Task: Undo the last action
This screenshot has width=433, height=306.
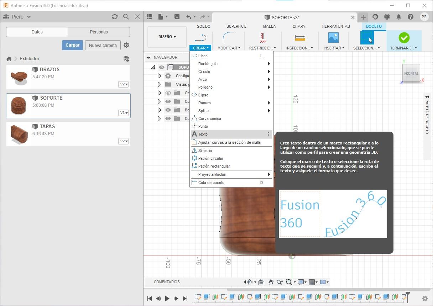Action: (x=189, y=17)
